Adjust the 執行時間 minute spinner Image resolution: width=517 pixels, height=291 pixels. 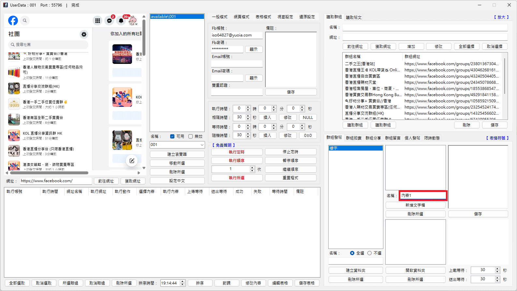[x=274, y=109]
